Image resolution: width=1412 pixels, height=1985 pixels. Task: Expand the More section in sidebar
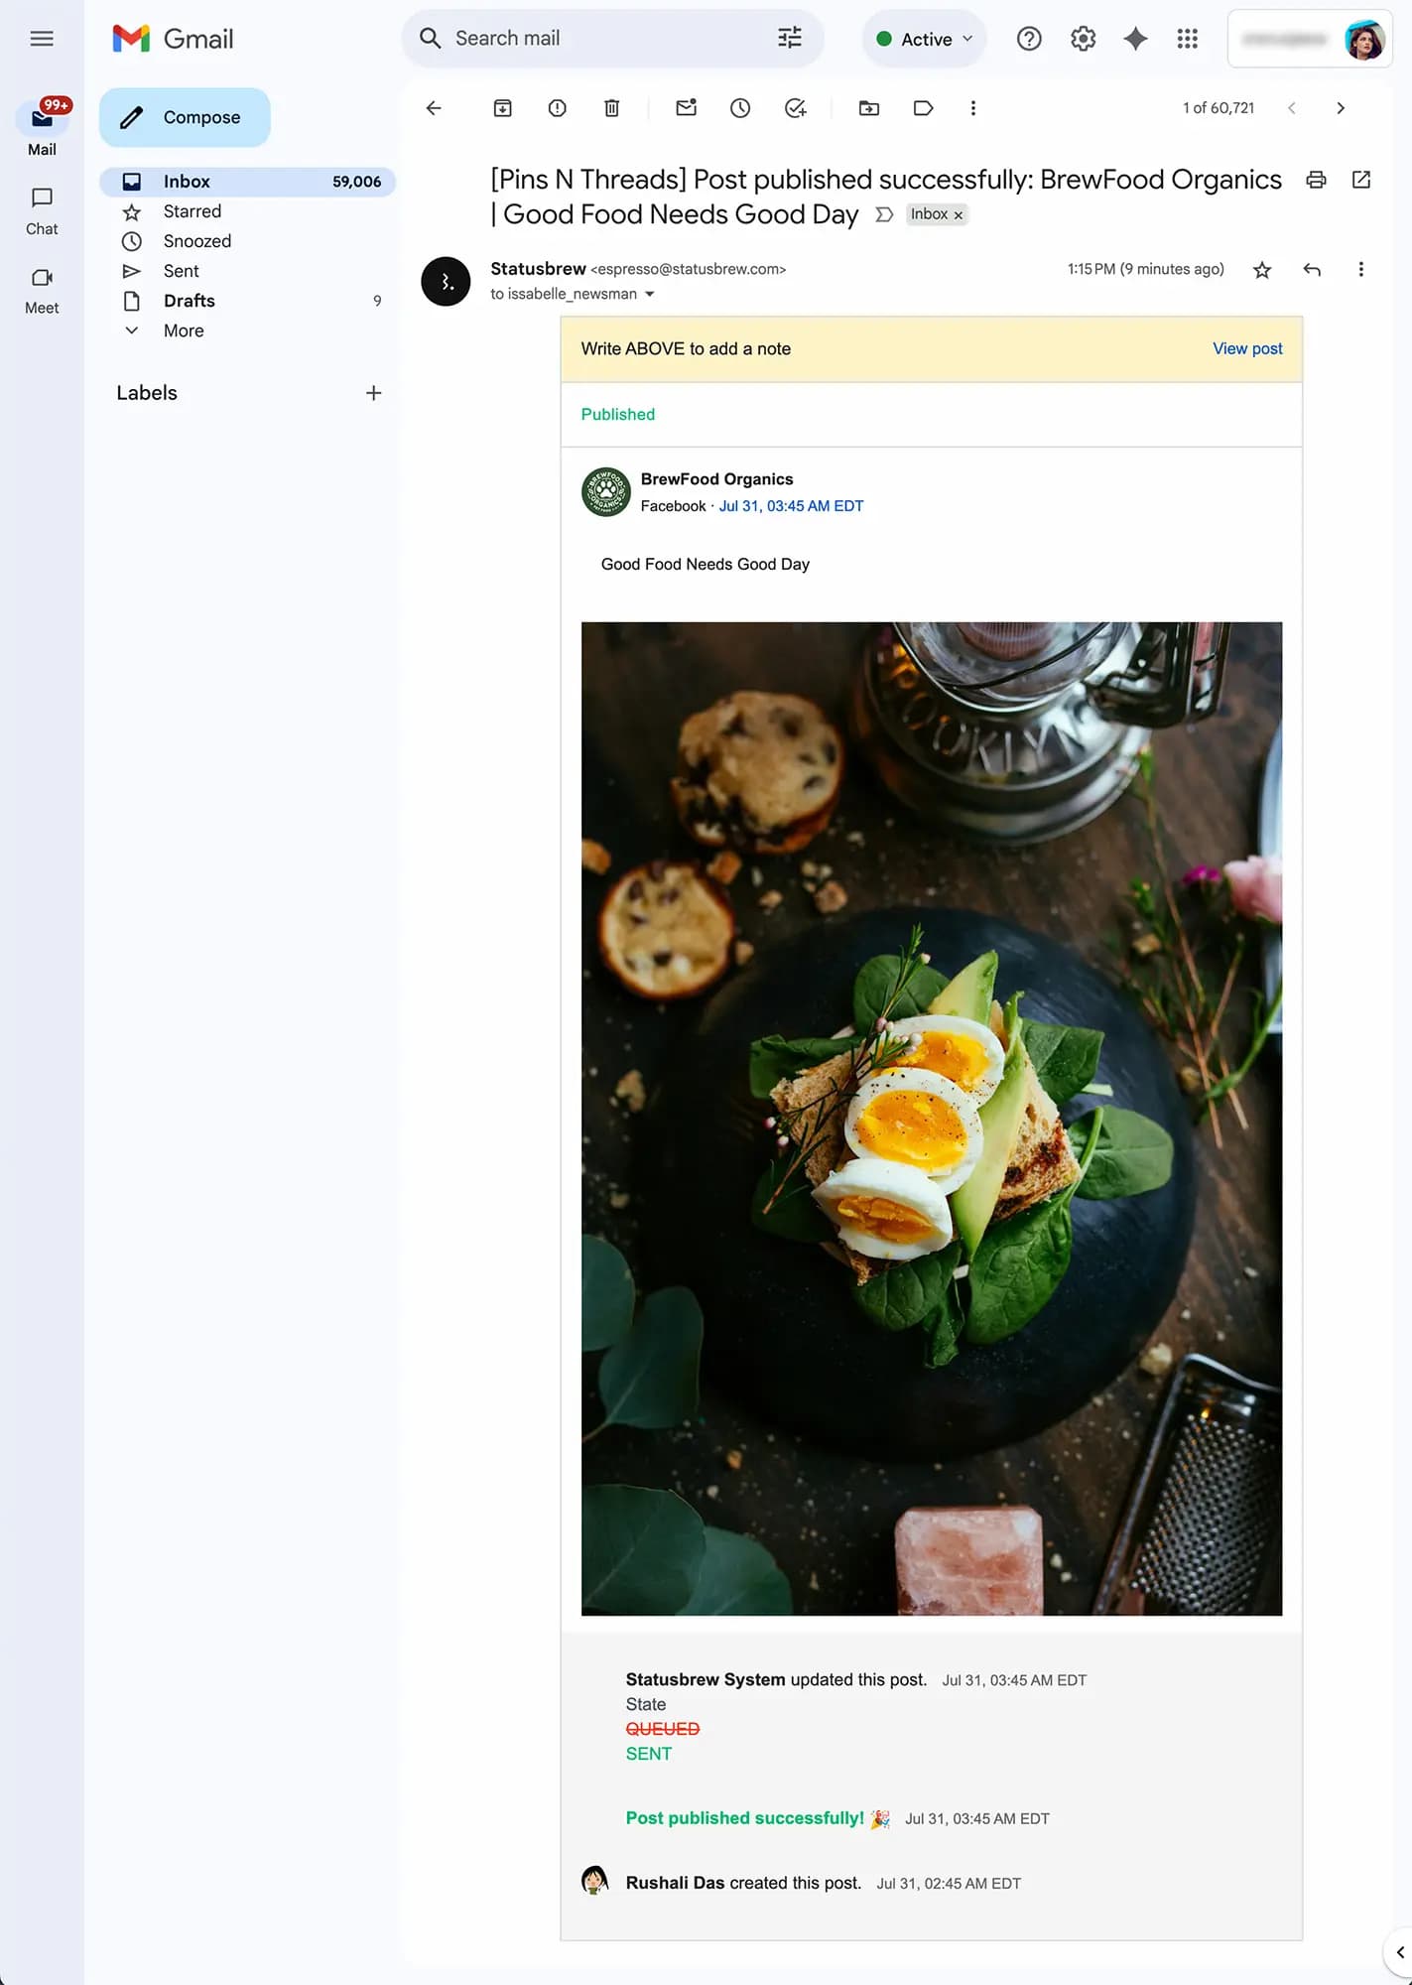184,331
